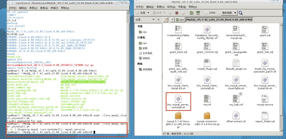The image size is (286, 139).
Task: Select grant_cpsupgrade.sql file icon
Action: pos(236,46)
